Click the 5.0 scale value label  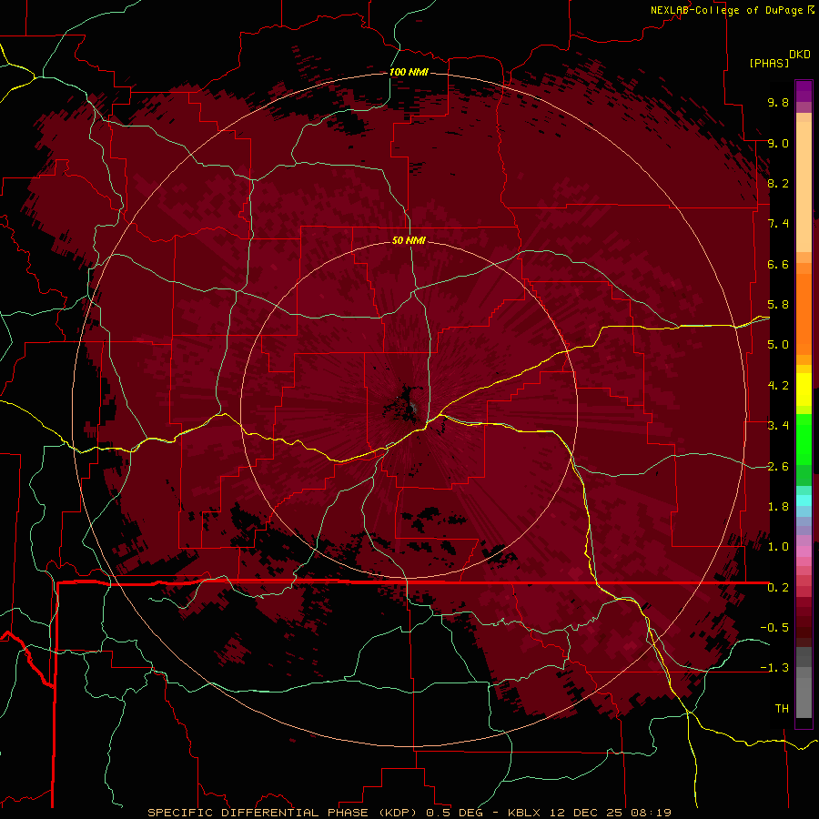(778, 345)
